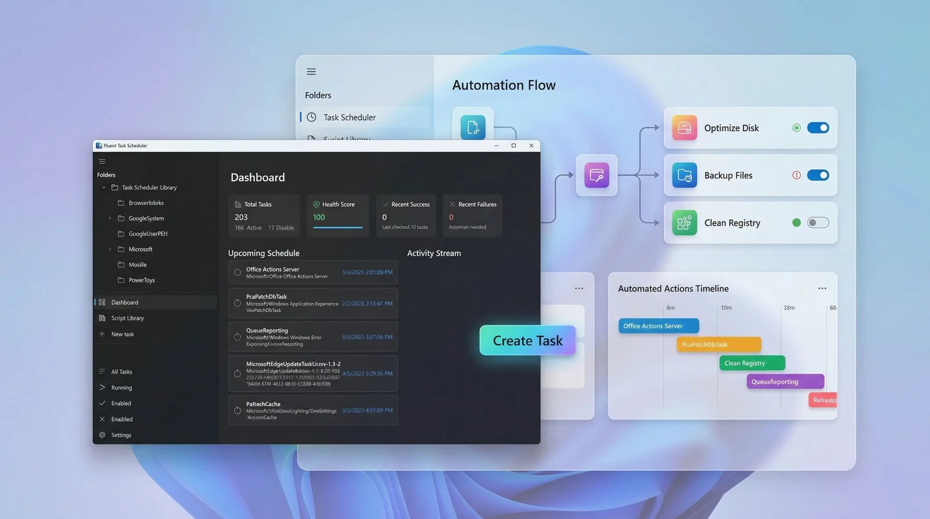Open the Backup Files card

point(750,175)
